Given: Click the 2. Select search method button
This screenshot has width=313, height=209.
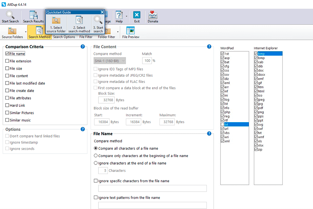Looking at the screenshot, I should 79,23.
